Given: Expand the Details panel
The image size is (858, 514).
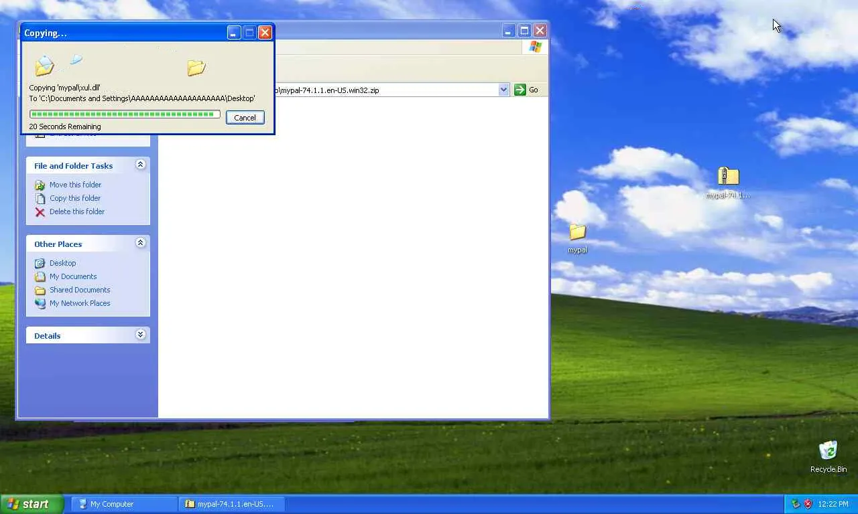Looking at the screenshot, I should pyautogui.click(x=140, y=335).
